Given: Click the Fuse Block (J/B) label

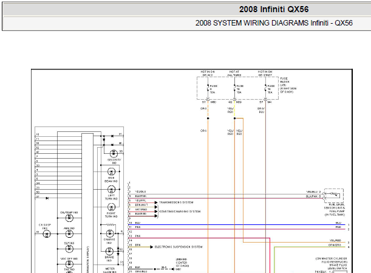Looking at the screenshot, I should coord(288,85).
